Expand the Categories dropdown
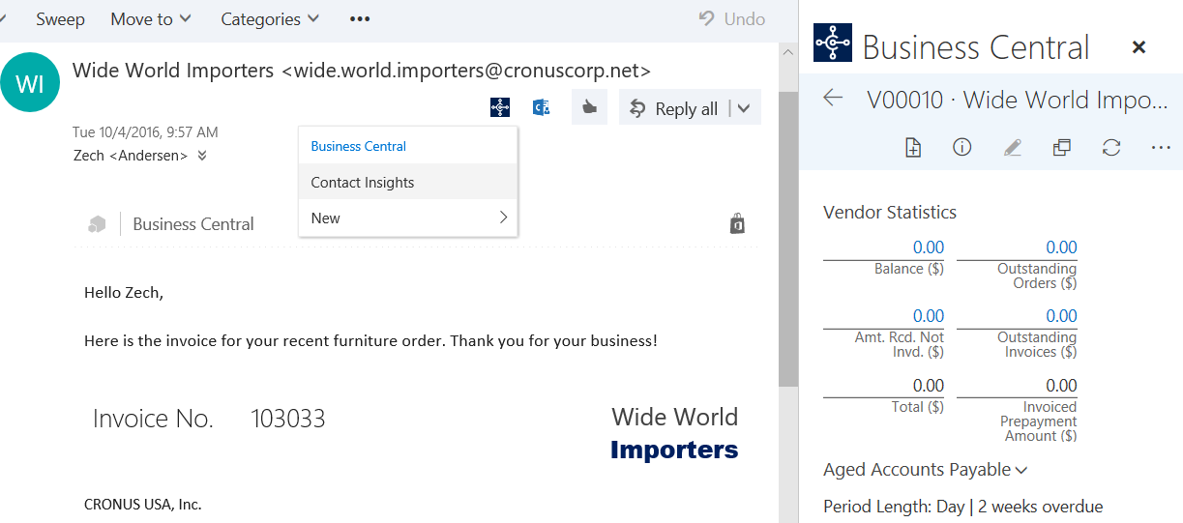1183x523 pixels. 270,19
